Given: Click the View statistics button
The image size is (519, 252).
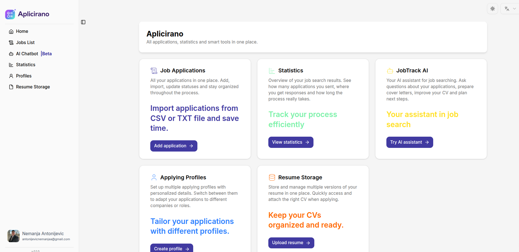Looking at the screenshot, I should [290, 142].
